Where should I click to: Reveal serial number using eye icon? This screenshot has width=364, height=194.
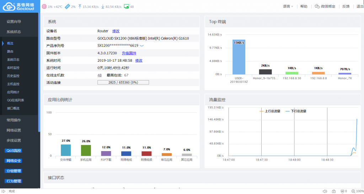pos(141,46)
